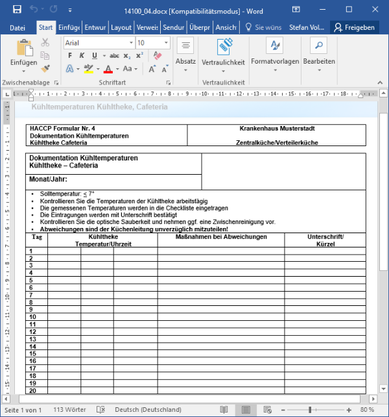This screenshot has width=389, height=417.
Task: Toggle strikethrough text formatting
Action: point(115,56)
